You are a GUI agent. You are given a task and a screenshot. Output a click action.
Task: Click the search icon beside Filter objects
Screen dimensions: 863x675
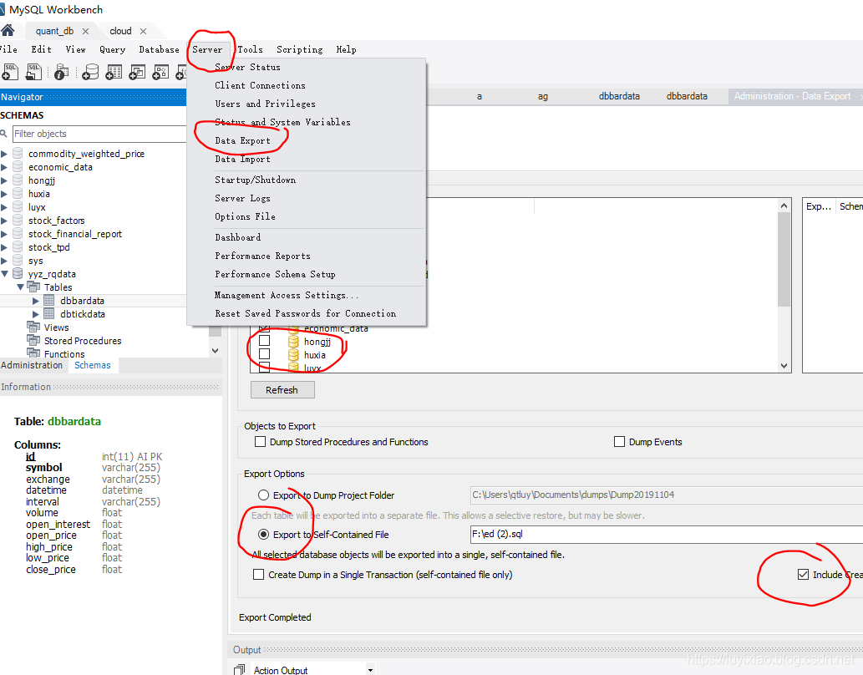coord(4,133)
